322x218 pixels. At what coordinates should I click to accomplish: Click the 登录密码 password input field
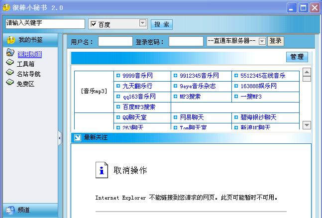(186, 41)
